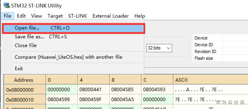Open the View menu
Image resolution: width=248 pixels, height=109 pixels.
click(x=37, y=16)
